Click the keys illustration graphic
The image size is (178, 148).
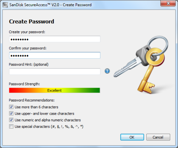pyautogui.click(x=141, y=65)
